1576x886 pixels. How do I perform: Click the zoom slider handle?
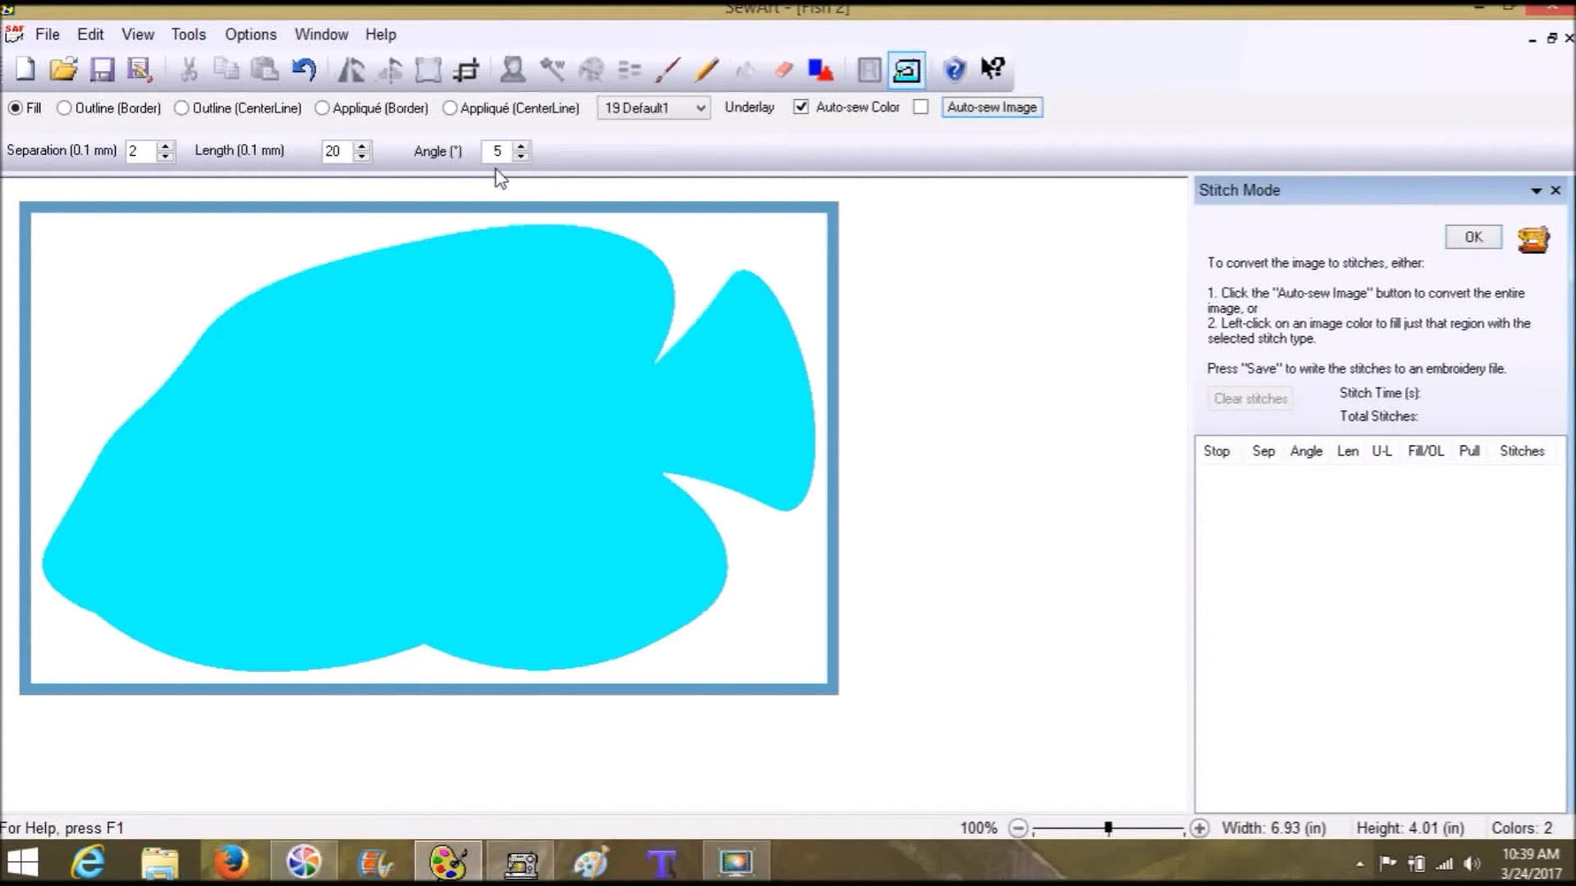[1108, 828]
